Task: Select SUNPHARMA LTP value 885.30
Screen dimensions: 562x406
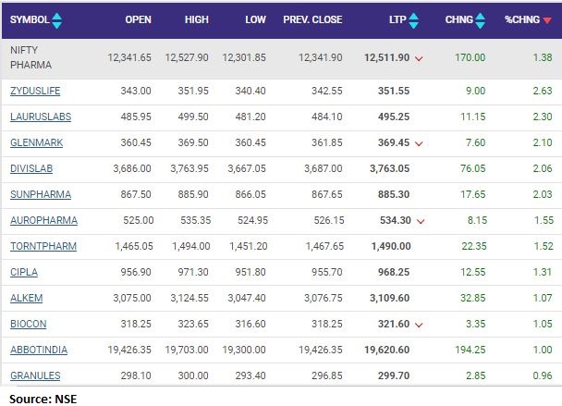Action: (394, 194)
